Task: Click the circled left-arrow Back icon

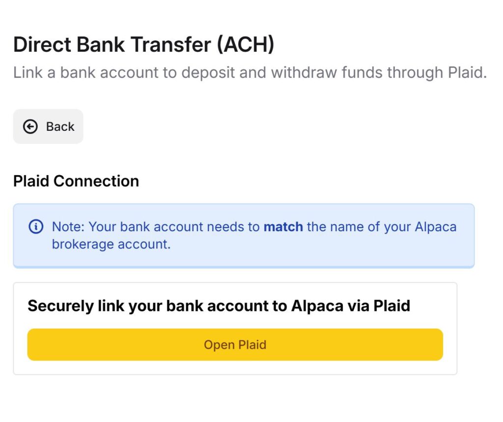Action: point(30,126)
